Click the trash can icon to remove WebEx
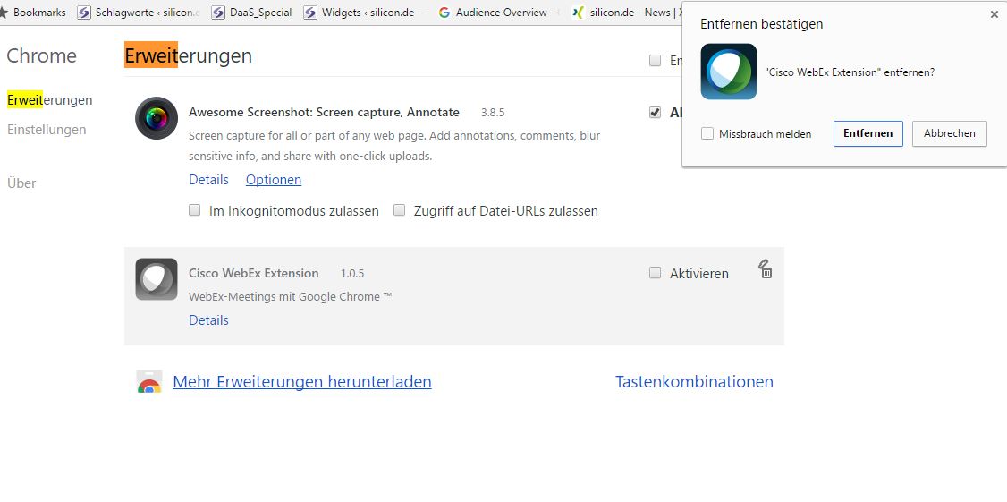 click(x=765, y=269)
